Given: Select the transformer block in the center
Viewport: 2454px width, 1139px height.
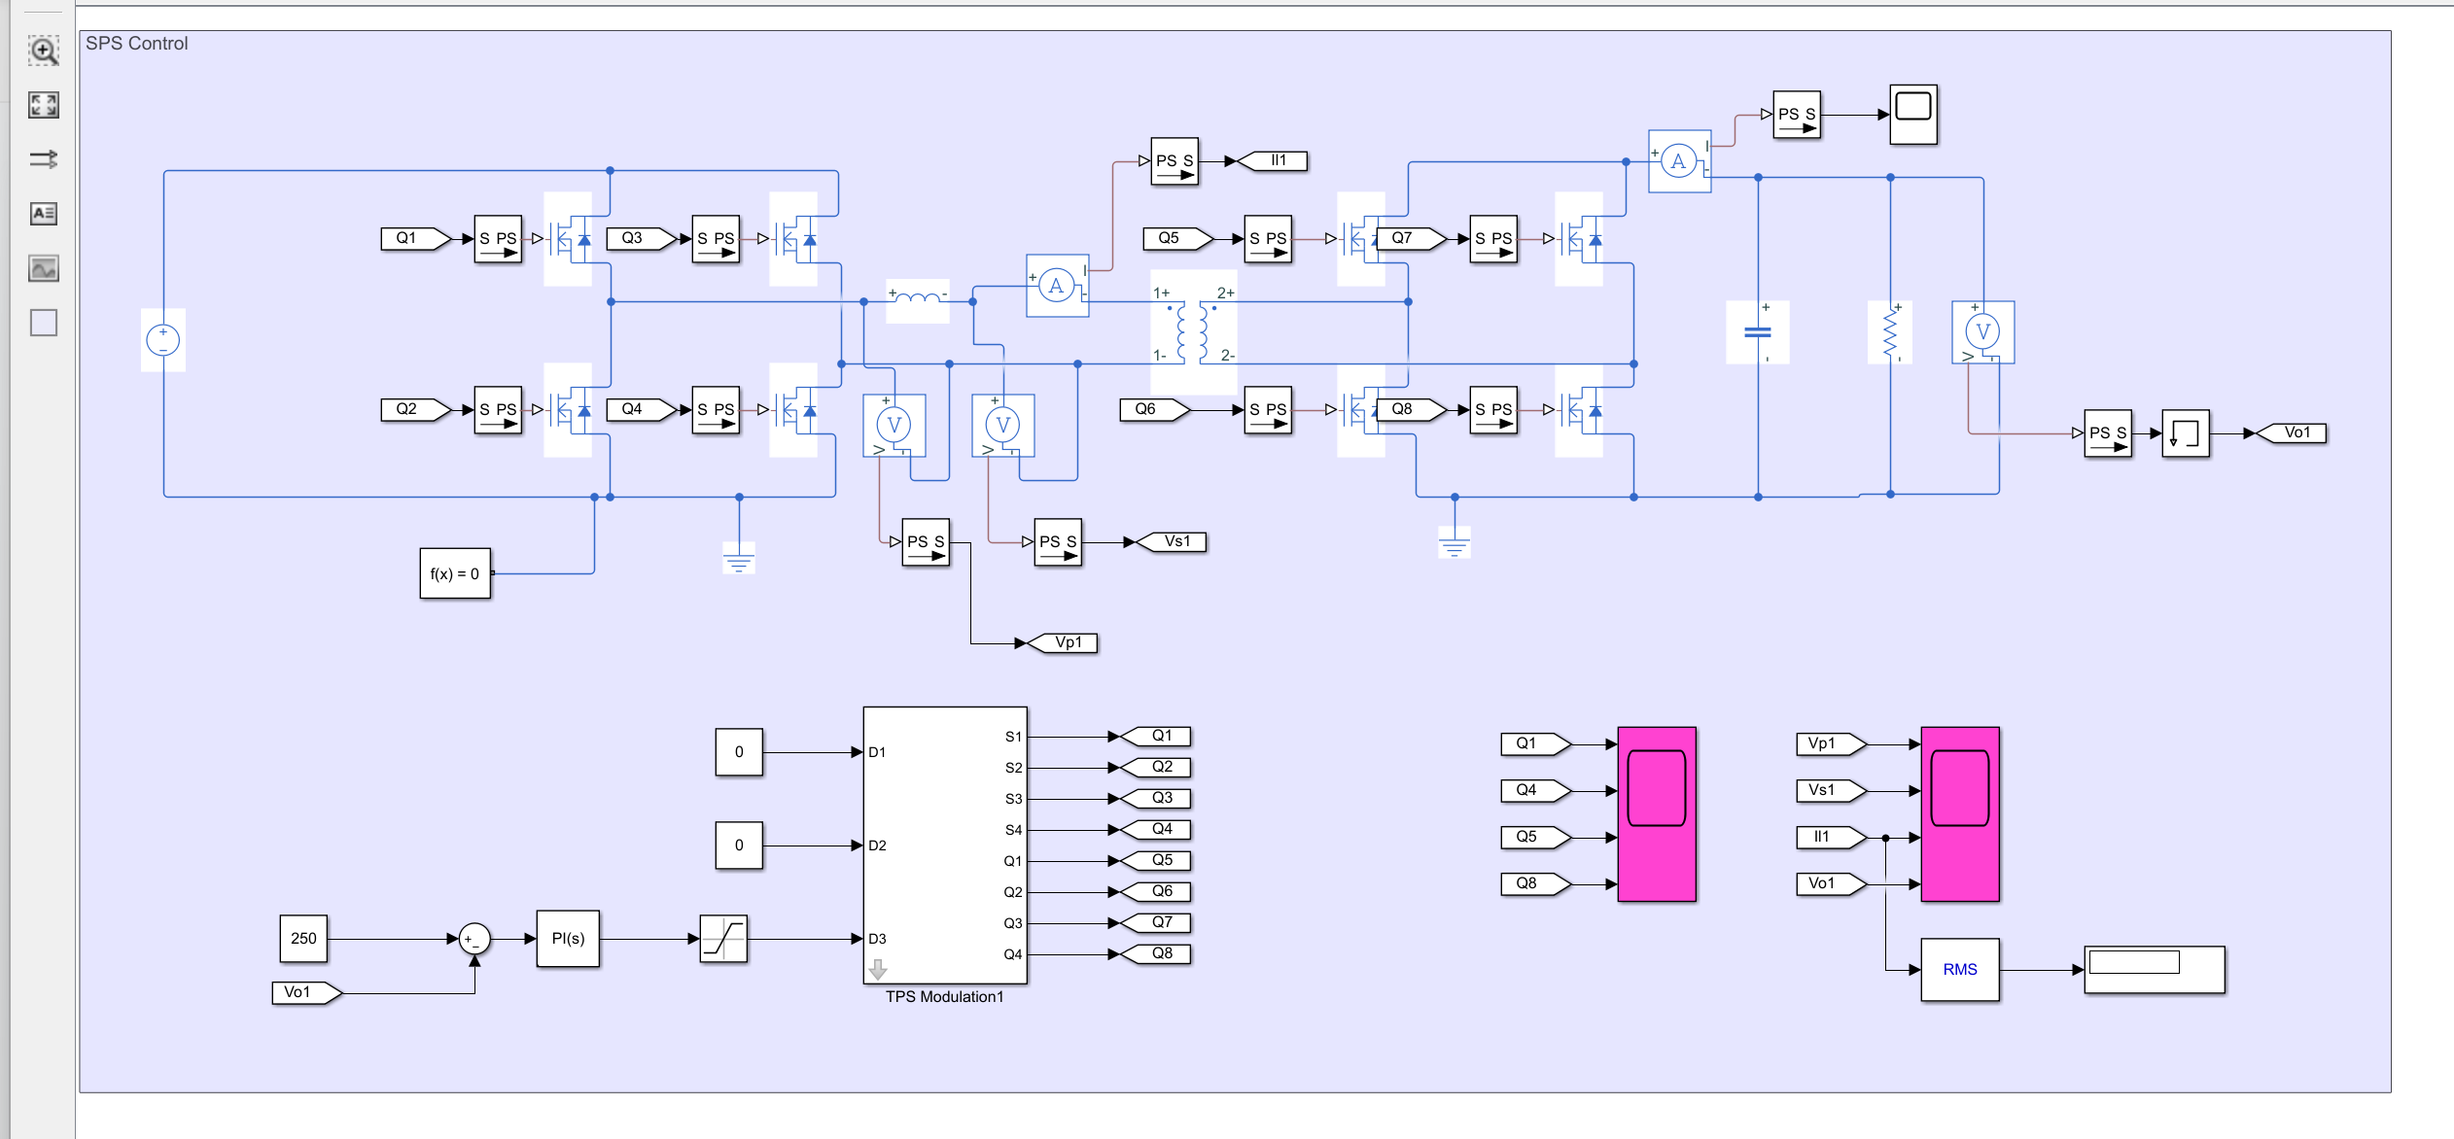Looking at the screenshot, I should (x=1193, y=330).
